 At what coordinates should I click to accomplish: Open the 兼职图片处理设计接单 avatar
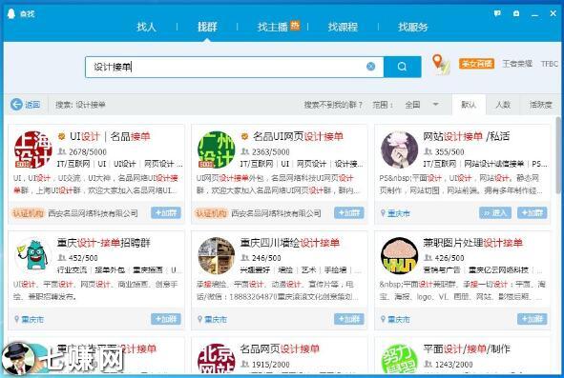[399, 255]
